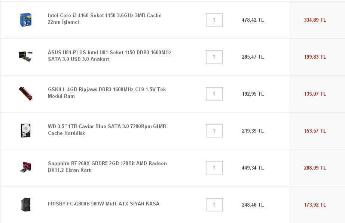Select quantity field for GSKILL Ripjaws RAM
Image resolution: width=345 pixels, height=223 pixels.
pyautogui.click(x=214, y=94)
